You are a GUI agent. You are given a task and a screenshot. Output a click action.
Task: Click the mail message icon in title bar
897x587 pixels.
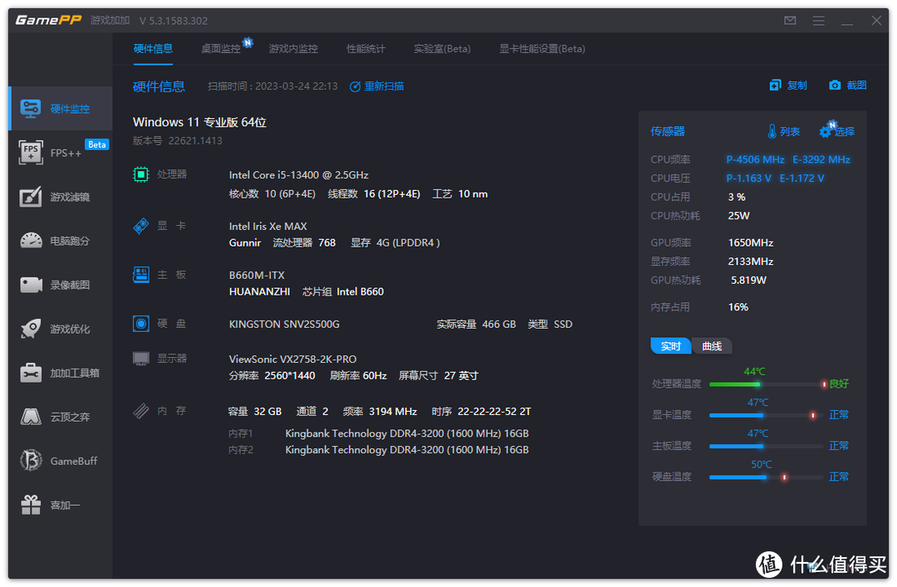coord(790,21)
